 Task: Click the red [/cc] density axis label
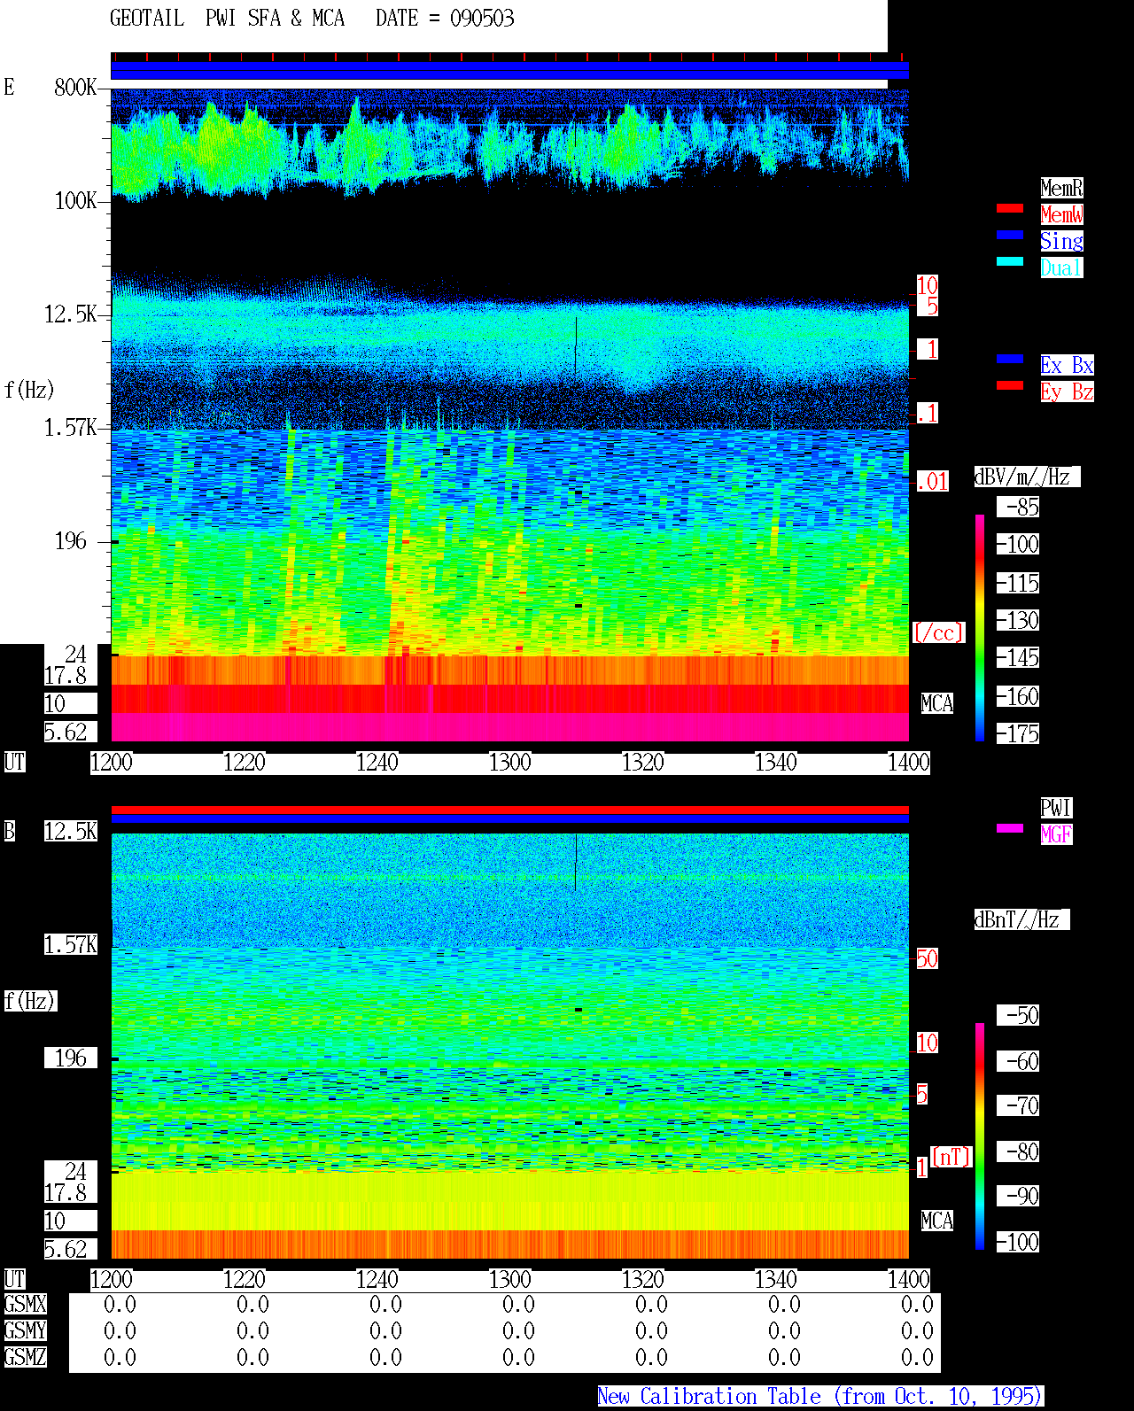[x=938, y=633]
